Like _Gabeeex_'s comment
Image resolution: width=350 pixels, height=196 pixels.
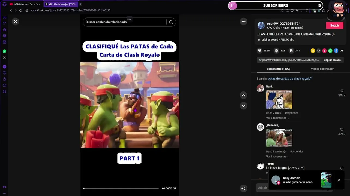pyautogui.click(x=342, y=130)
